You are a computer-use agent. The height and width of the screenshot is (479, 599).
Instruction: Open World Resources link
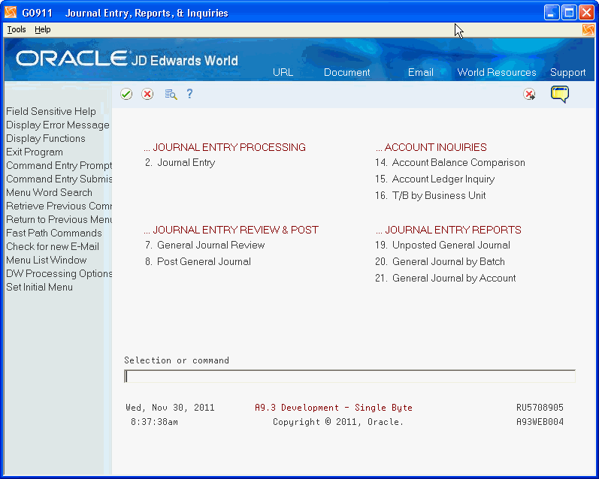coord(497,73)
